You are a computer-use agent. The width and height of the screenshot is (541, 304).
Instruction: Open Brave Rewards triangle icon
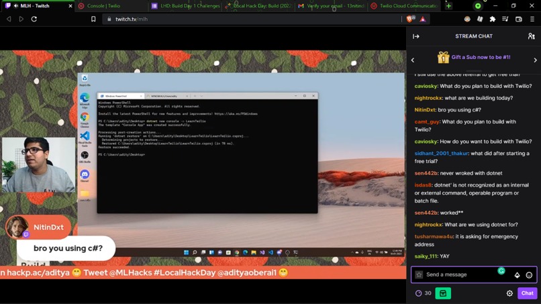tap(423, 19)
